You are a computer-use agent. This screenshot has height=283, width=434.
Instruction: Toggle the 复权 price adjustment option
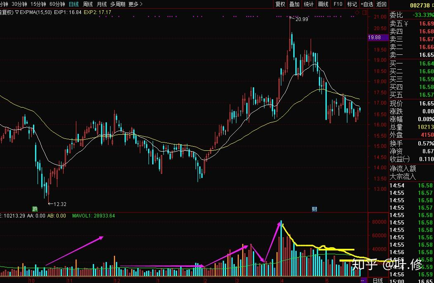(280, 4)
